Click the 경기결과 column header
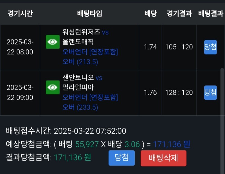 point(179,13)
